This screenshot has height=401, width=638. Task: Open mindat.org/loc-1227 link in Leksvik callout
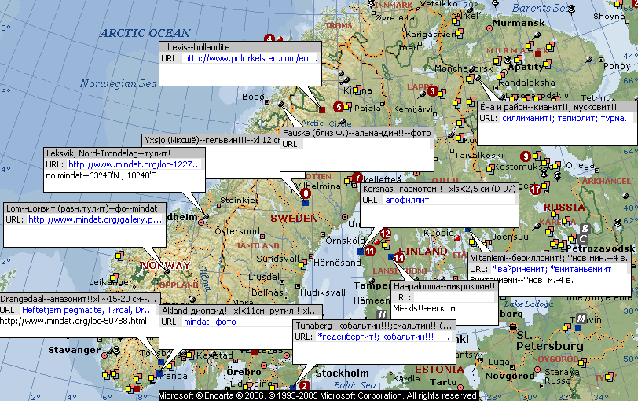tap(135, 164)
